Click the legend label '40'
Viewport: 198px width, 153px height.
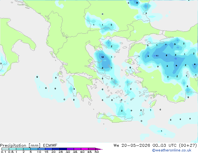click(82, 152)
